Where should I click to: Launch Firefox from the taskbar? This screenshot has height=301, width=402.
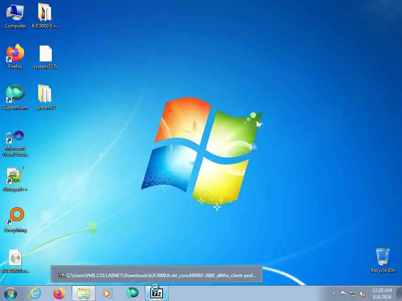pyautogui.click(x=59, y=293)
